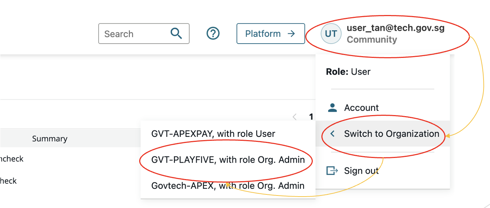This screenshot has height=208, width=490.
Task: Choose Sign out from the menu
Action: [x=361, y=171]
